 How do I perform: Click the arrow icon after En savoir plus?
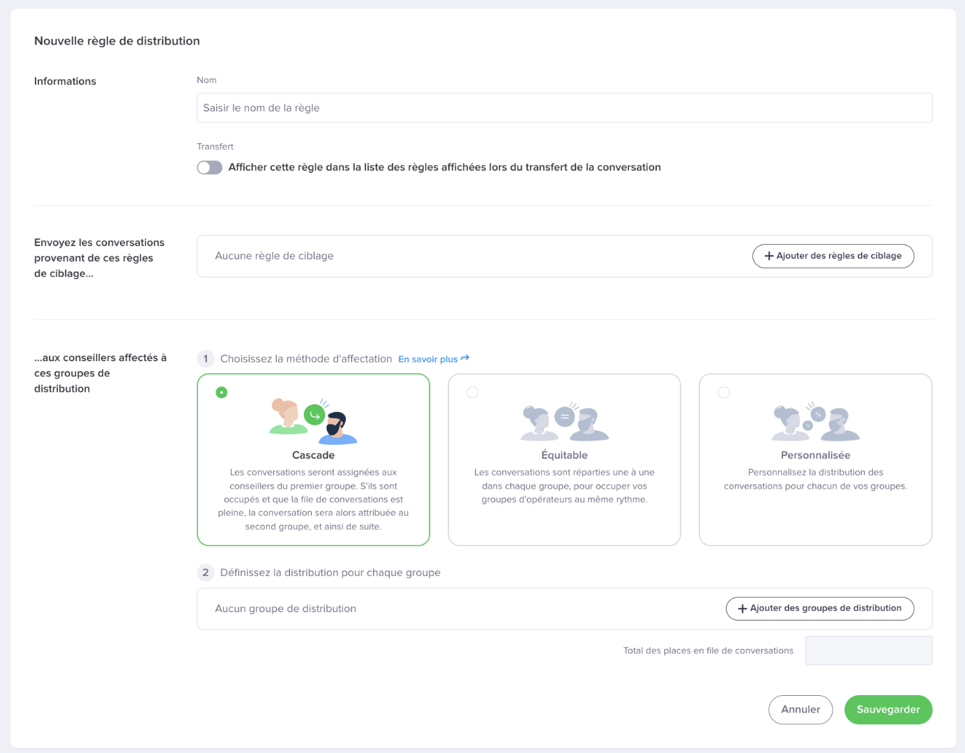(465, 358)
